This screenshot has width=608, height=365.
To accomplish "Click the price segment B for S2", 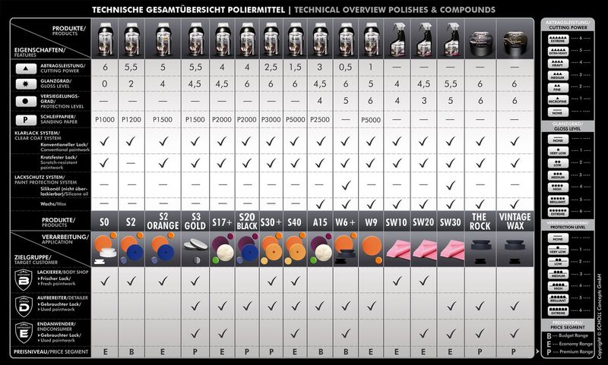I will (131, 352).
